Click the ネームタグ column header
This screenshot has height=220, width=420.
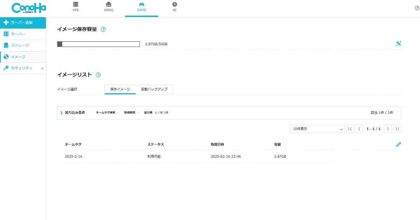click(x=73, y=144)
